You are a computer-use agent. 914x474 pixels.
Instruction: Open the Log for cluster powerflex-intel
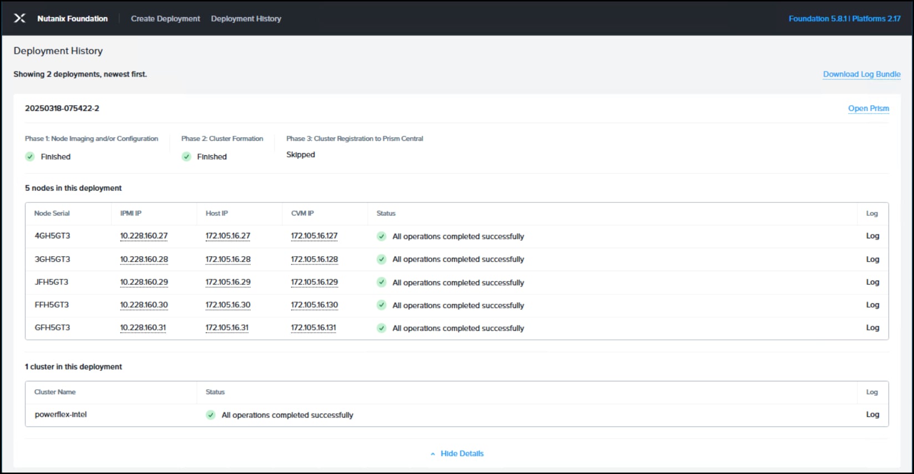873,414
